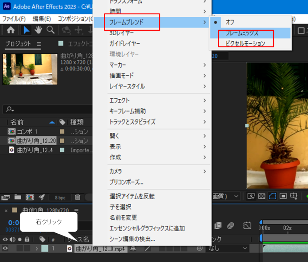Hide layer 1 using eye icon
This screenshot has width=308, height=262.
(x=6, y=248)
